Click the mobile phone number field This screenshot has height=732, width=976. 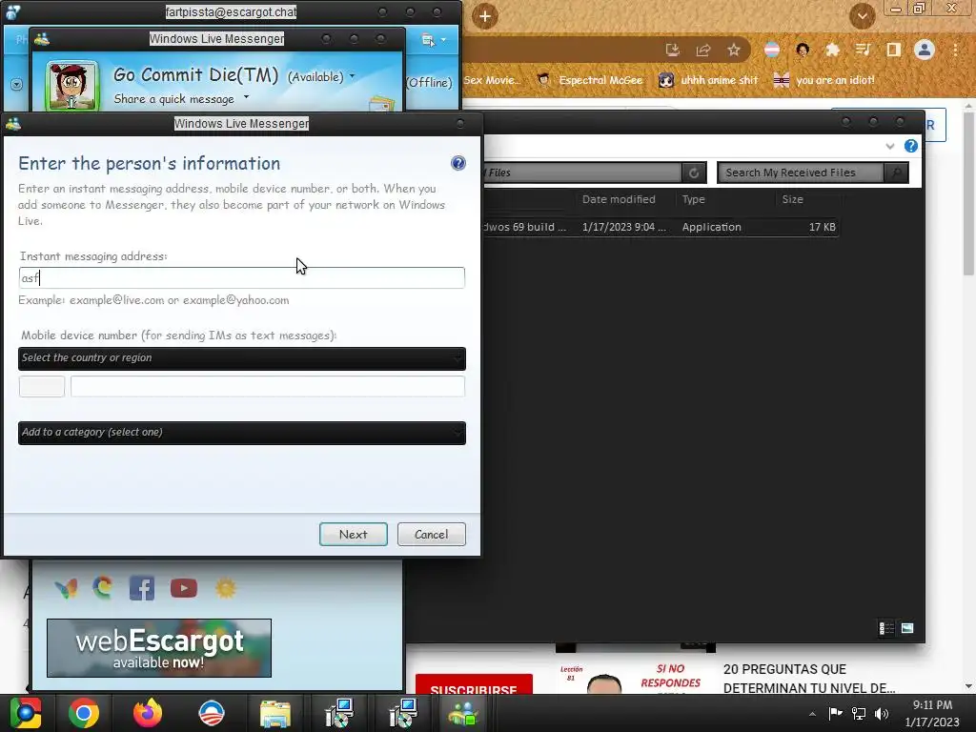pos(268,386)
